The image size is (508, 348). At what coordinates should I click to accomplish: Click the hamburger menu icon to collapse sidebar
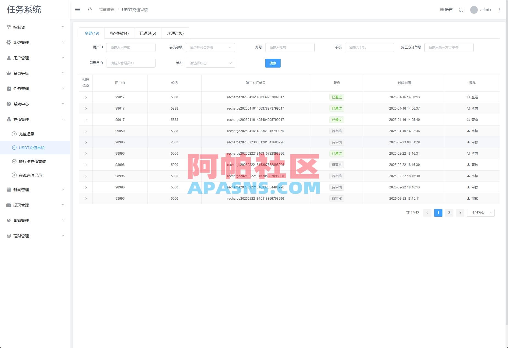point(78,9)
